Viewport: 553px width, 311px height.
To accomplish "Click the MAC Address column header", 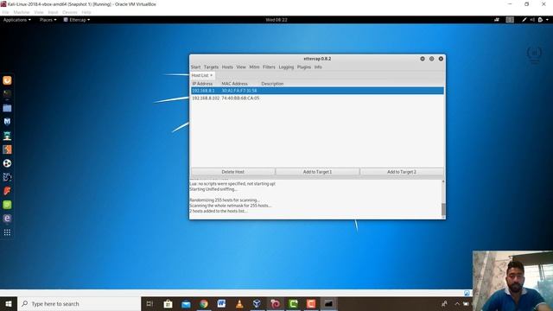I will pyautogui.click(x=234, y=84).
